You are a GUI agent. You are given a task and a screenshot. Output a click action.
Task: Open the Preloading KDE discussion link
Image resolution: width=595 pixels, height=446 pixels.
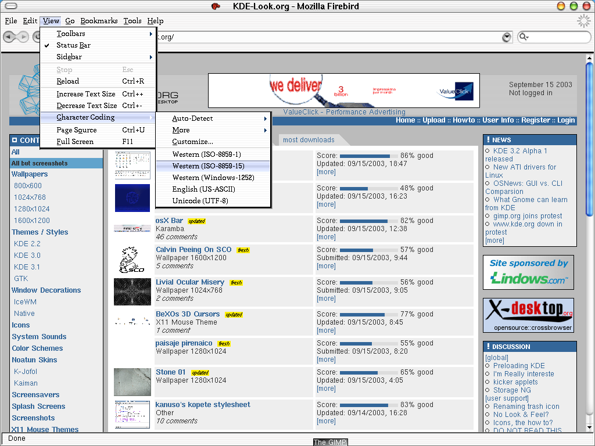(x=519, y=366)
